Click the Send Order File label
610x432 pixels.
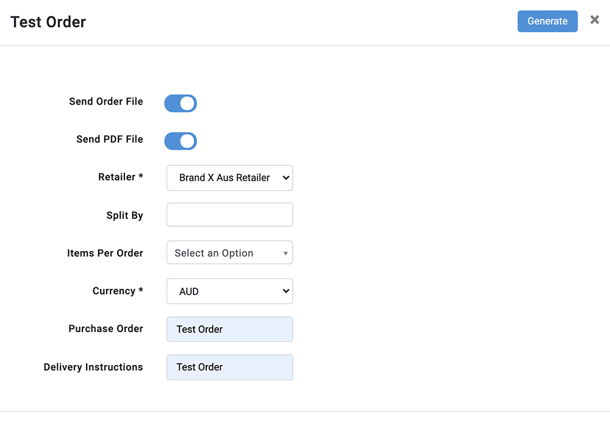pos(106,101)
